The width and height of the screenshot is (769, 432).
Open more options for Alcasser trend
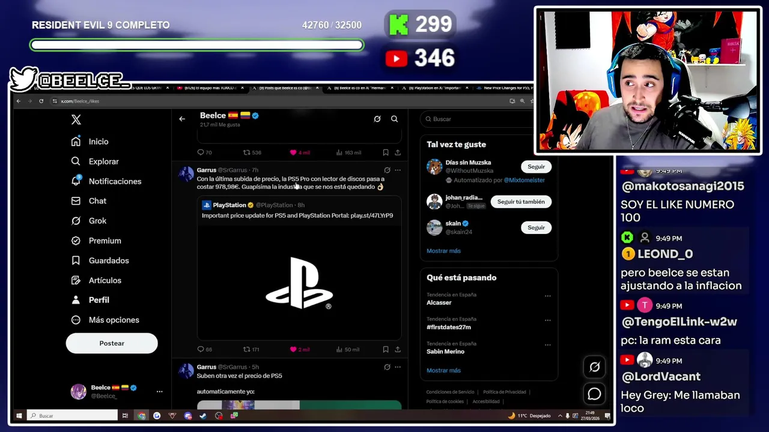547,296
